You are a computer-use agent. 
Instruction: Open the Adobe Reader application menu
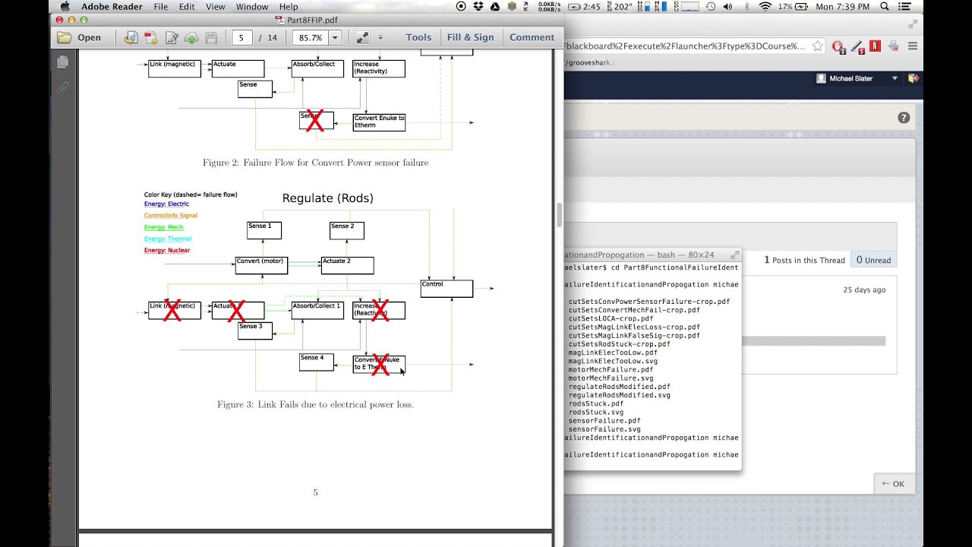click(x=112, y=7)
